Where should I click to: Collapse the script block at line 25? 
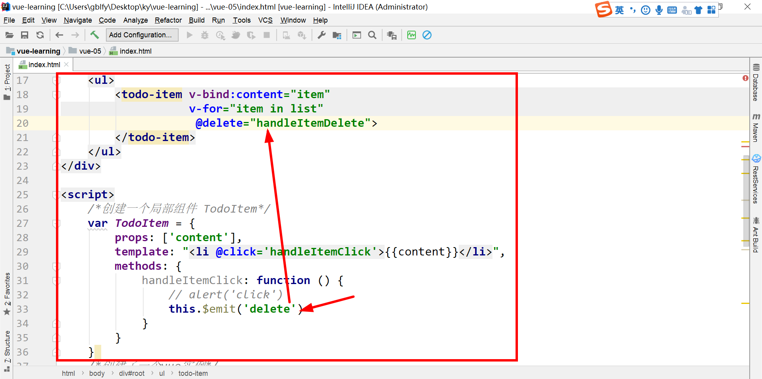(56, 195)
